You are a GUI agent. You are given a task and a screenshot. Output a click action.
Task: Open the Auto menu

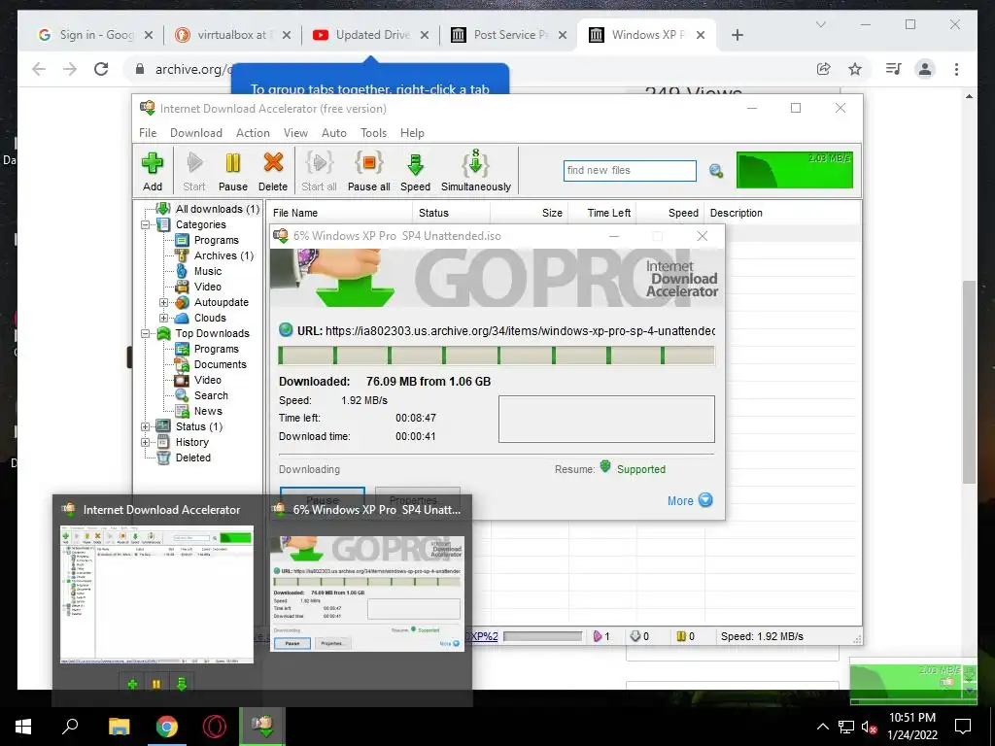334,132
